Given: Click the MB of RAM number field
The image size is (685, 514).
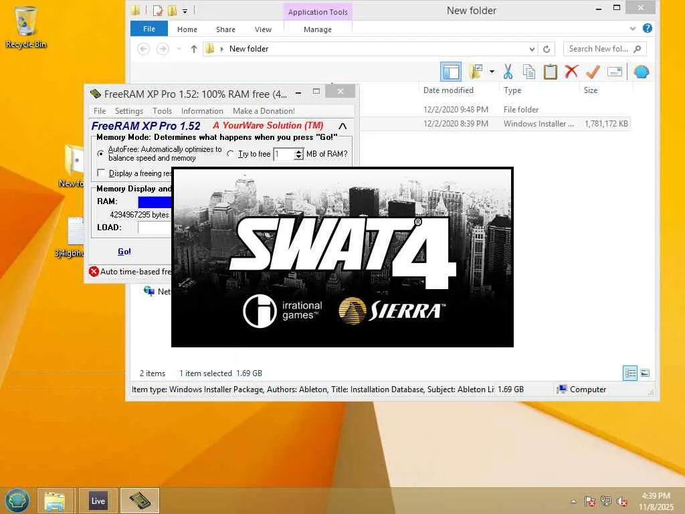Looking at the screenshot, I should (284, 154).
